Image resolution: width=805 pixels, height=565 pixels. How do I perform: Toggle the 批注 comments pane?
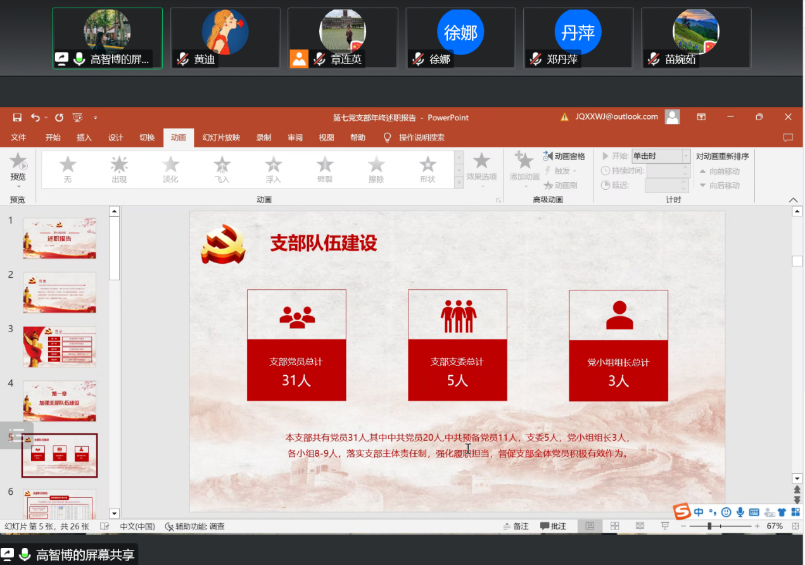(554, 526)
